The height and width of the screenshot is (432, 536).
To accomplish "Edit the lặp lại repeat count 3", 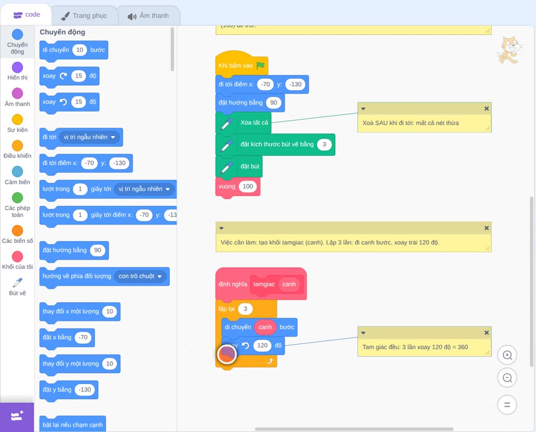I will click(245, 309).
